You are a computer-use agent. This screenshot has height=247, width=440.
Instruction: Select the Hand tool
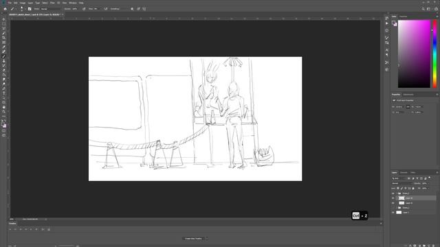[x=3, y=107]
